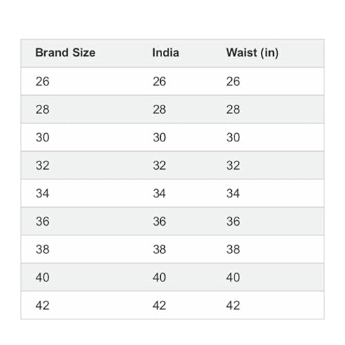Select brand size 38 cell
Viewport: 345px width, 345px height.
(x=42, y=250)
